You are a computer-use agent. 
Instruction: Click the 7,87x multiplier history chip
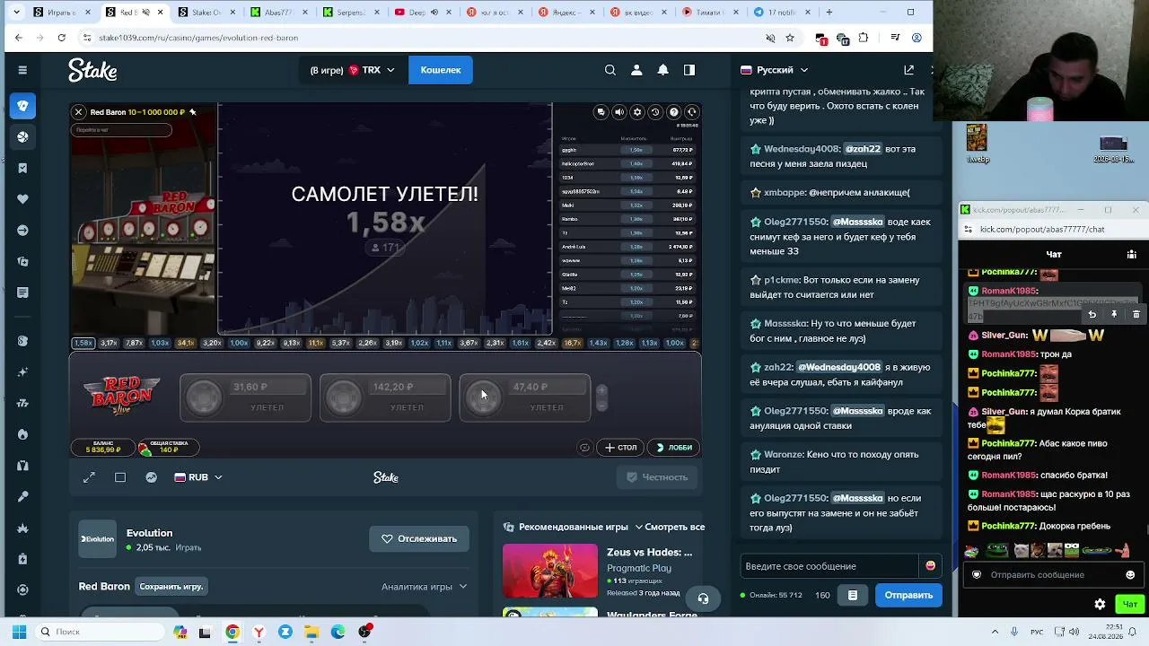pyautogui.click(x=135, y=343)
